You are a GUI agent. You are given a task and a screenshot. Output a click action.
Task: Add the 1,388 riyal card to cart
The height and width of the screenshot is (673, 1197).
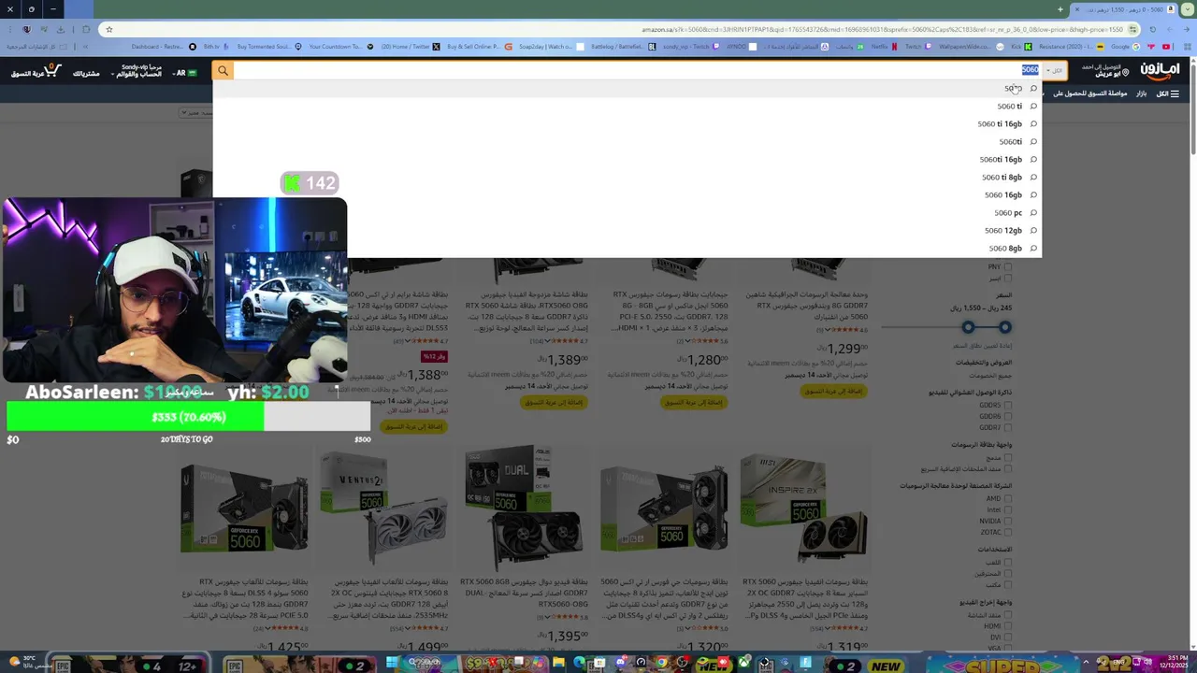(414, 426)
